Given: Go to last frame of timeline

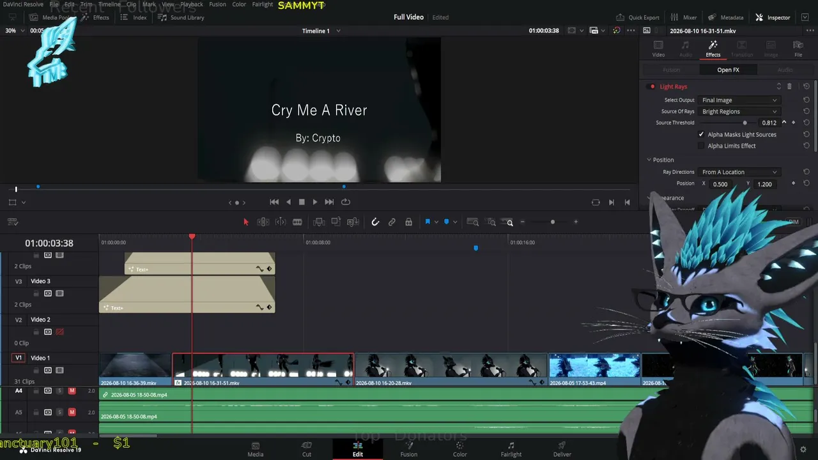Looking at the screenshot, I should tap(329, 202).
